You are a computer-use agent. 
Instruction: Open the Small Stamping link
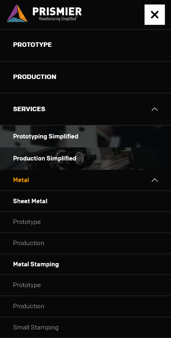(36, 327)
